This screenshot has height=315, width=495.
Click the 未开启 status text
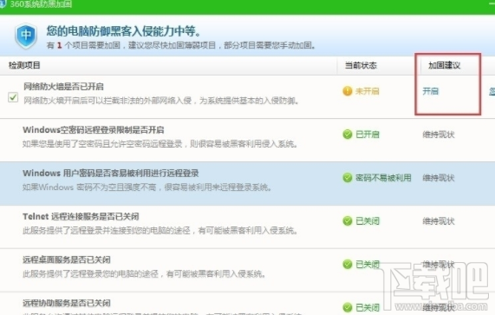(368, 91)
